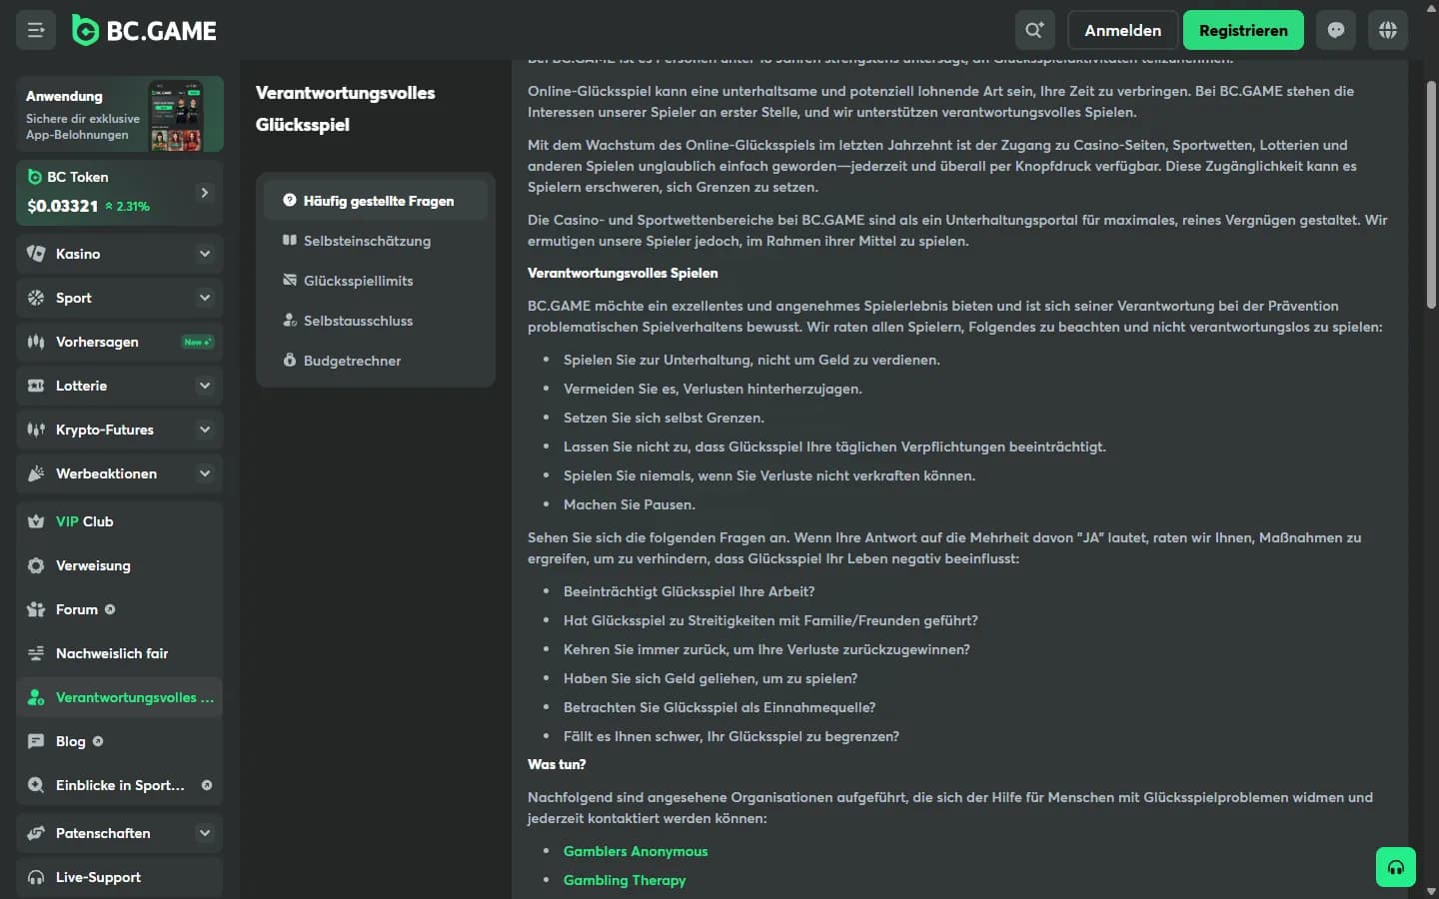Open the Nachweislich fair sidebar link

[x=119, y=653]
